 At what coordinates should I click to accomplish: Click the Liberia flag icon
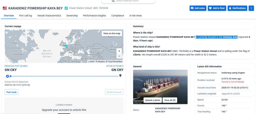click(5, 8)
